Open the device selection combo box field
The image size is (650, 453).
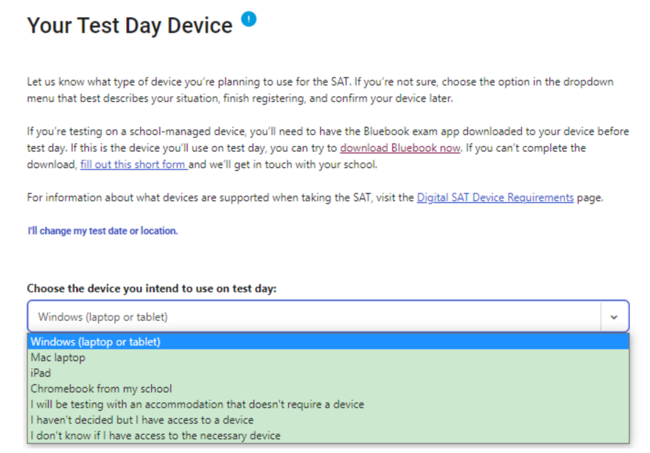(x=328, y=316)
